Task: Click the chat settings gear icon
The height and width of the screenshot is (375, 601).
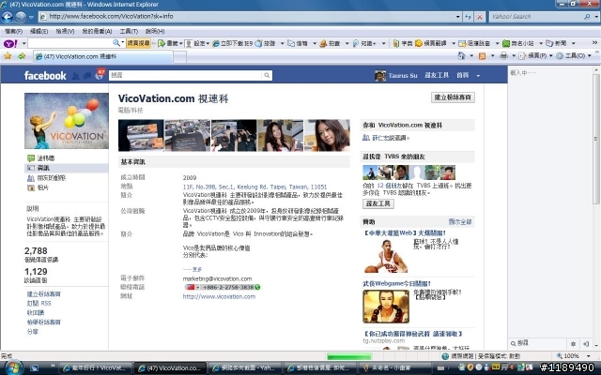Action: coord(573,344)
